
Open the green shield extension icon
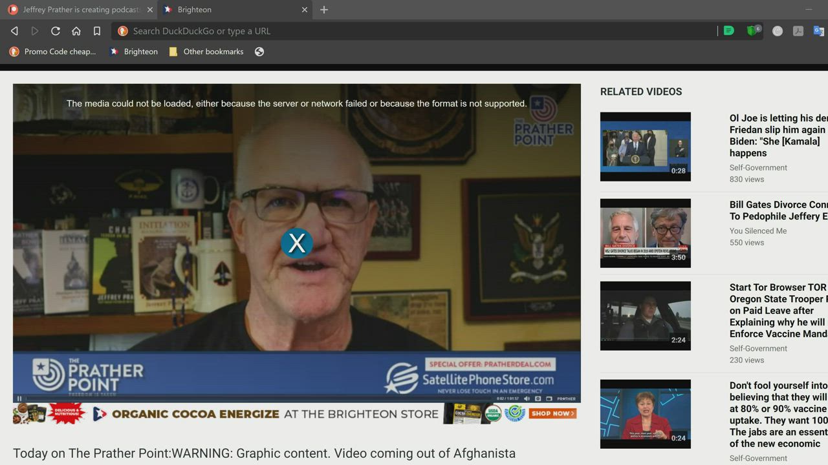click(x=752, y=31)
